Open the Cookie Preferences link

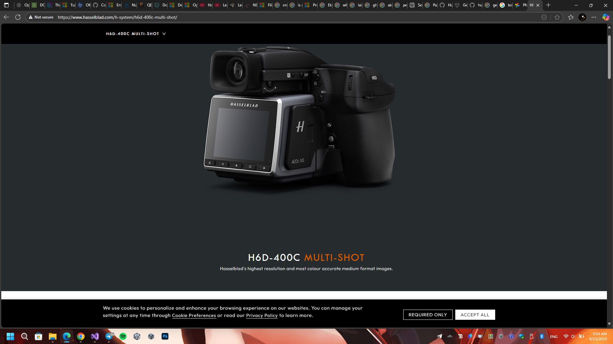[x=194, y=315]
